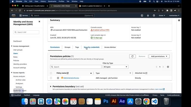This screenshot has height=107, width=191.
Task: Open a new browser tab
Action: (109, 6)
